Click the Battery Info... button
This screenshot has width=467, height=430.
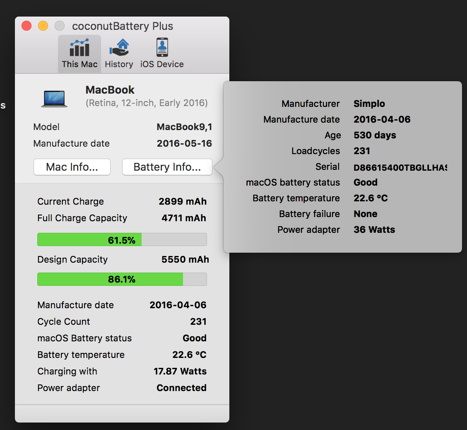click(x=167, y=167)
